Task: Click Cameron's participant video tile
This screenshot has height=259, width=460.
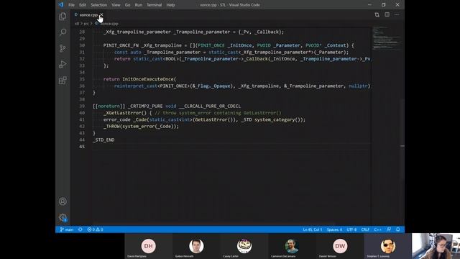Action: [292, 246]
